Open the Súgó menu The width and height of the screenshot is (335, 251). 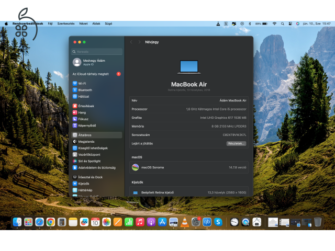click(108, 24)
